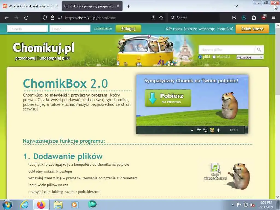Click the file search magnifier button on Chomikuj

pyautogui.click(x=259, y=50)
